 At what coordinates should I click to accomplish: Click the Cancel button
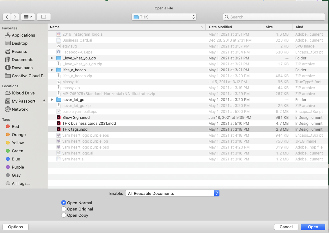pos(286,227)
